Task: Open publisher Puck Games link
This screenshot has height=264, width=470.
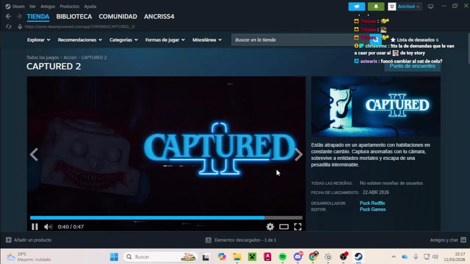Action: click(x=373, y=209)
